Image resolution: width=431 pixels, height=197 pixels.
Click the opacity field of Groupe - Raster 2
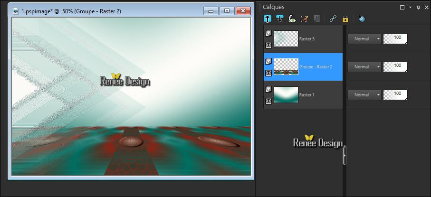tap(395, 67)
